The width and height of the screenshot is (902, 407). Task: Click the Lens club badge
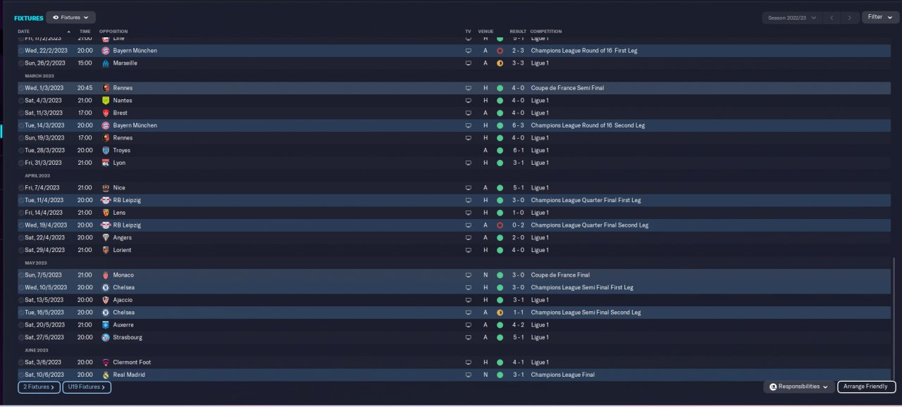click(106, 213)
